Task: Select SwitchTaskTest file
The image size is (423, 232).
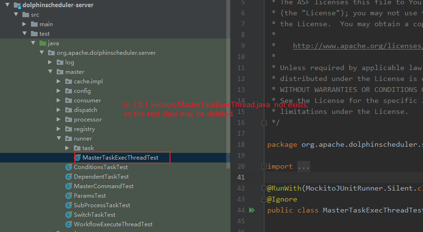Action: [x=94, y=215]
